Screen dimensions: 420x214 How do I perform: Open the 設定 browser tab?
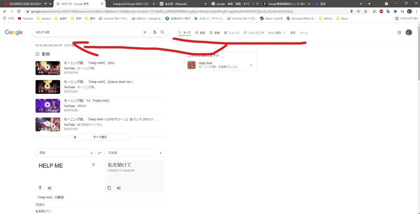pyautogui.click(x=338, y=4)
